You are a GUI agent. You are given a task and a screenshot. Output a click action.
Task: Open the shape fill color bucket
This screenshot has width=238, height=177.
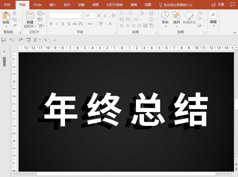(199, 13)
